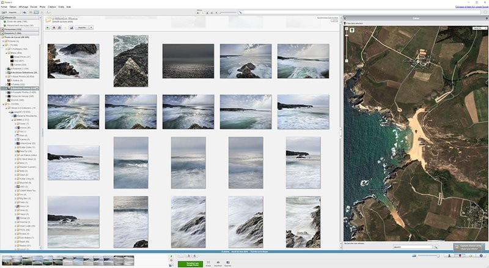Click the selected tree view icon in toolbar
The height and width of the screenshot is (268, 489).
pyautogui.click(x=36, y=12)
